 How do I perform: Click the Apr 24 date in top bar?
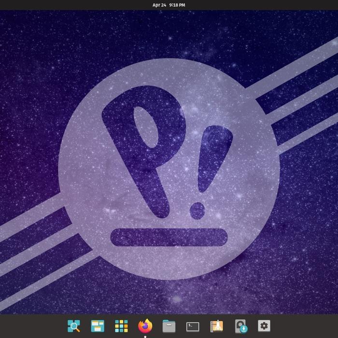click(x=159, y=5)
